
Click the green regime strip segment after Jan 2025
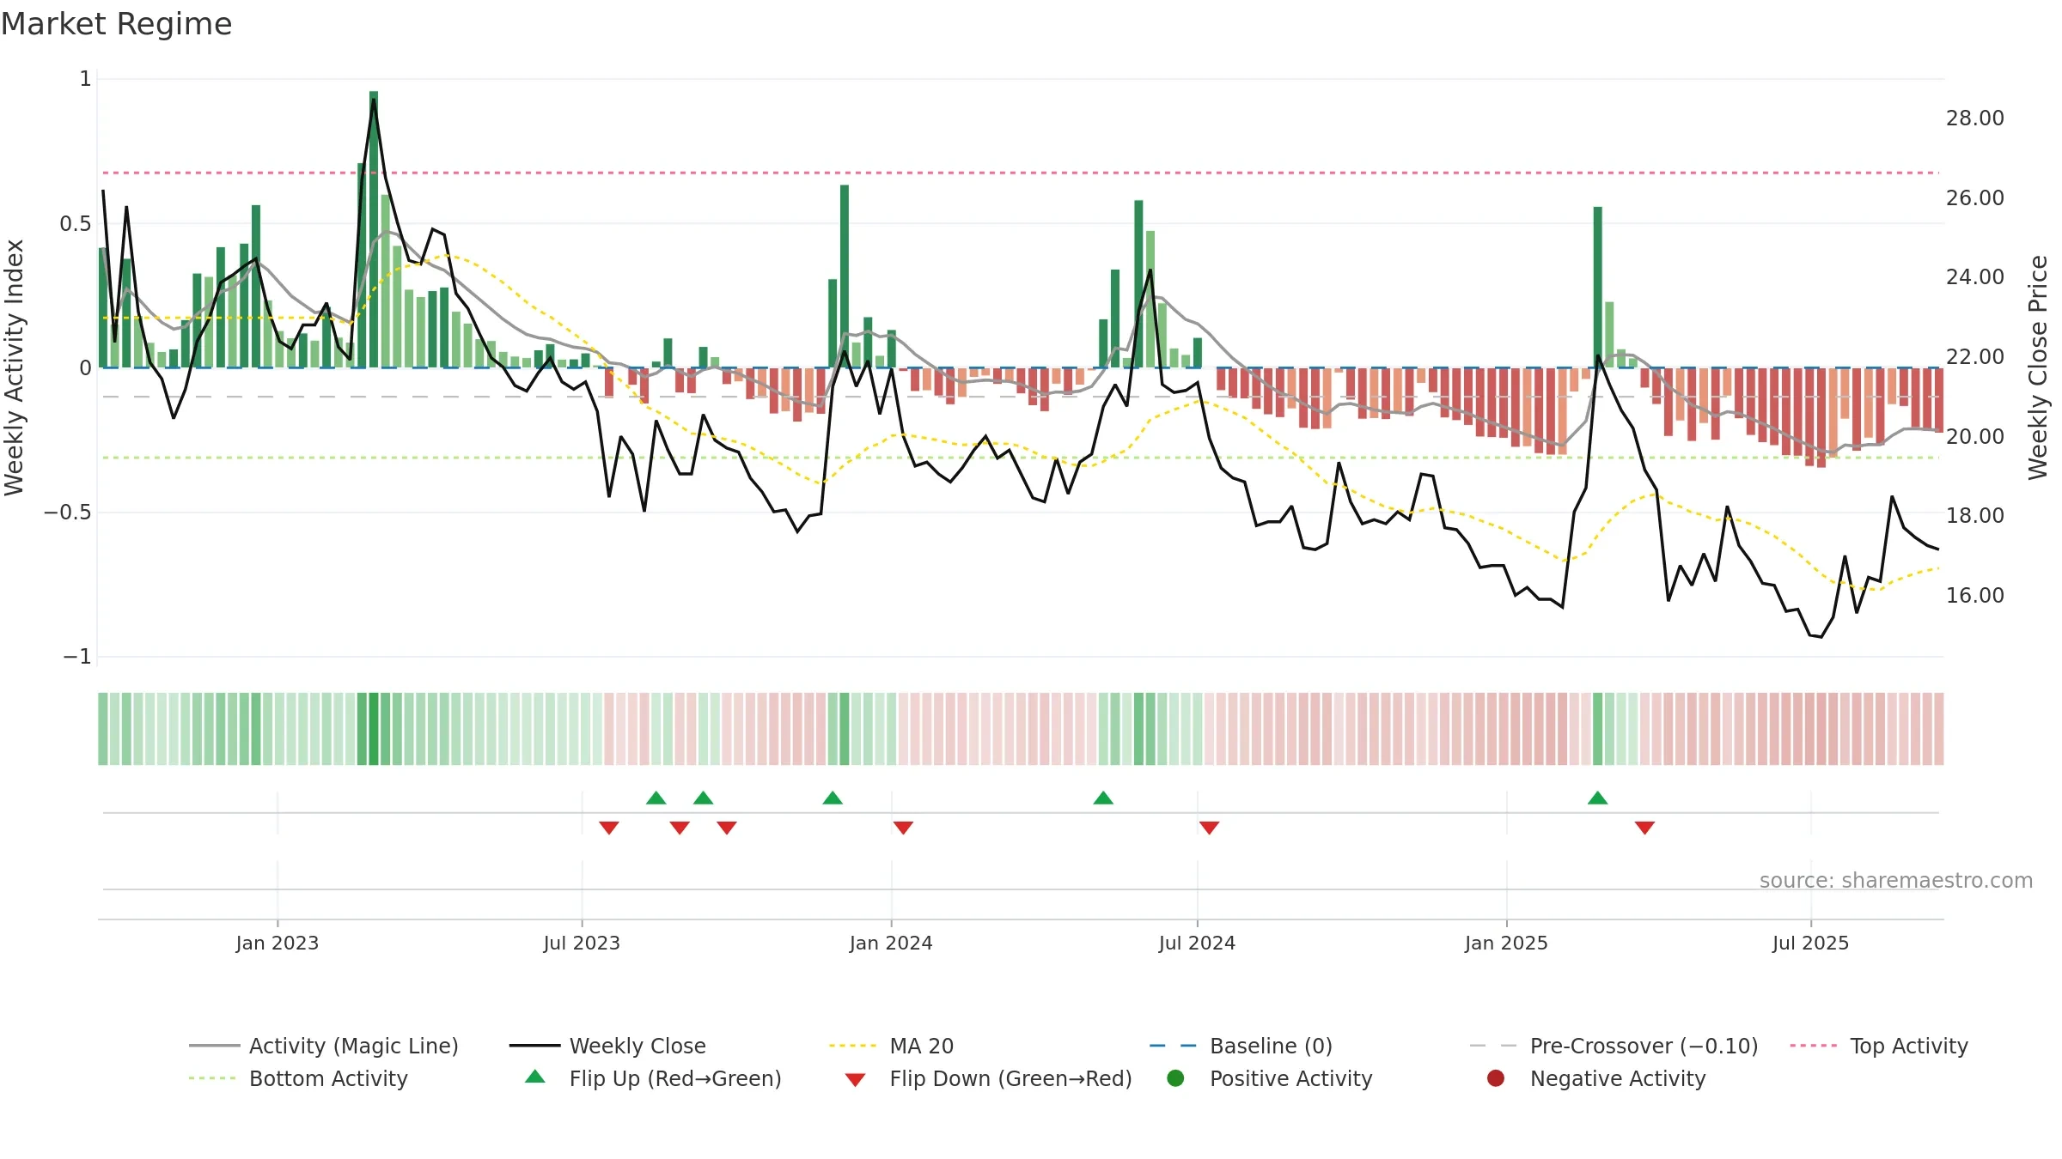coord(1598,729)
